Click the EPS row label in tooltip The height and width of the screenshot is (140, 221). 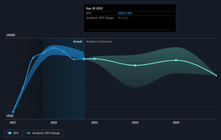[x=89, y=13]
